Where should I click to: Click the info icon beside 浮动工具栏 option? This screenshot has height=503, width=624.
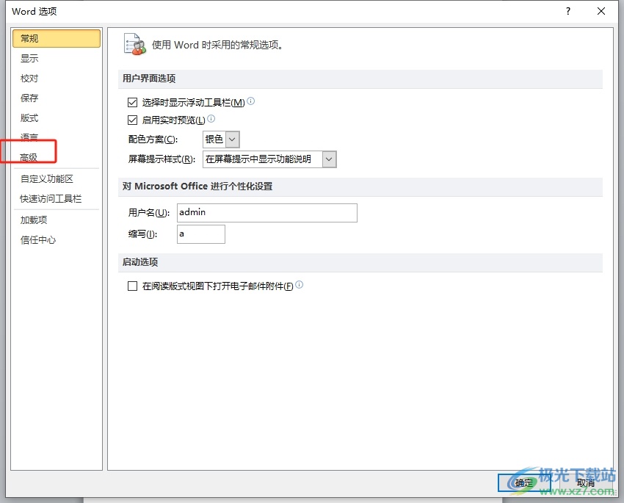251,101
